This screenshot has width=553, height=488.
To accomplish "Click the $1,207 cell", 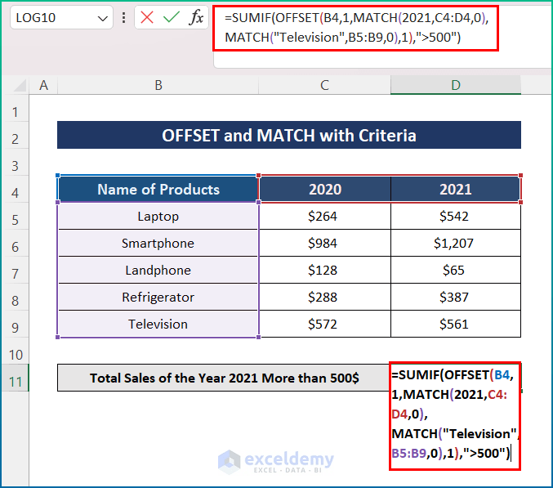I will tap(456, 243).
